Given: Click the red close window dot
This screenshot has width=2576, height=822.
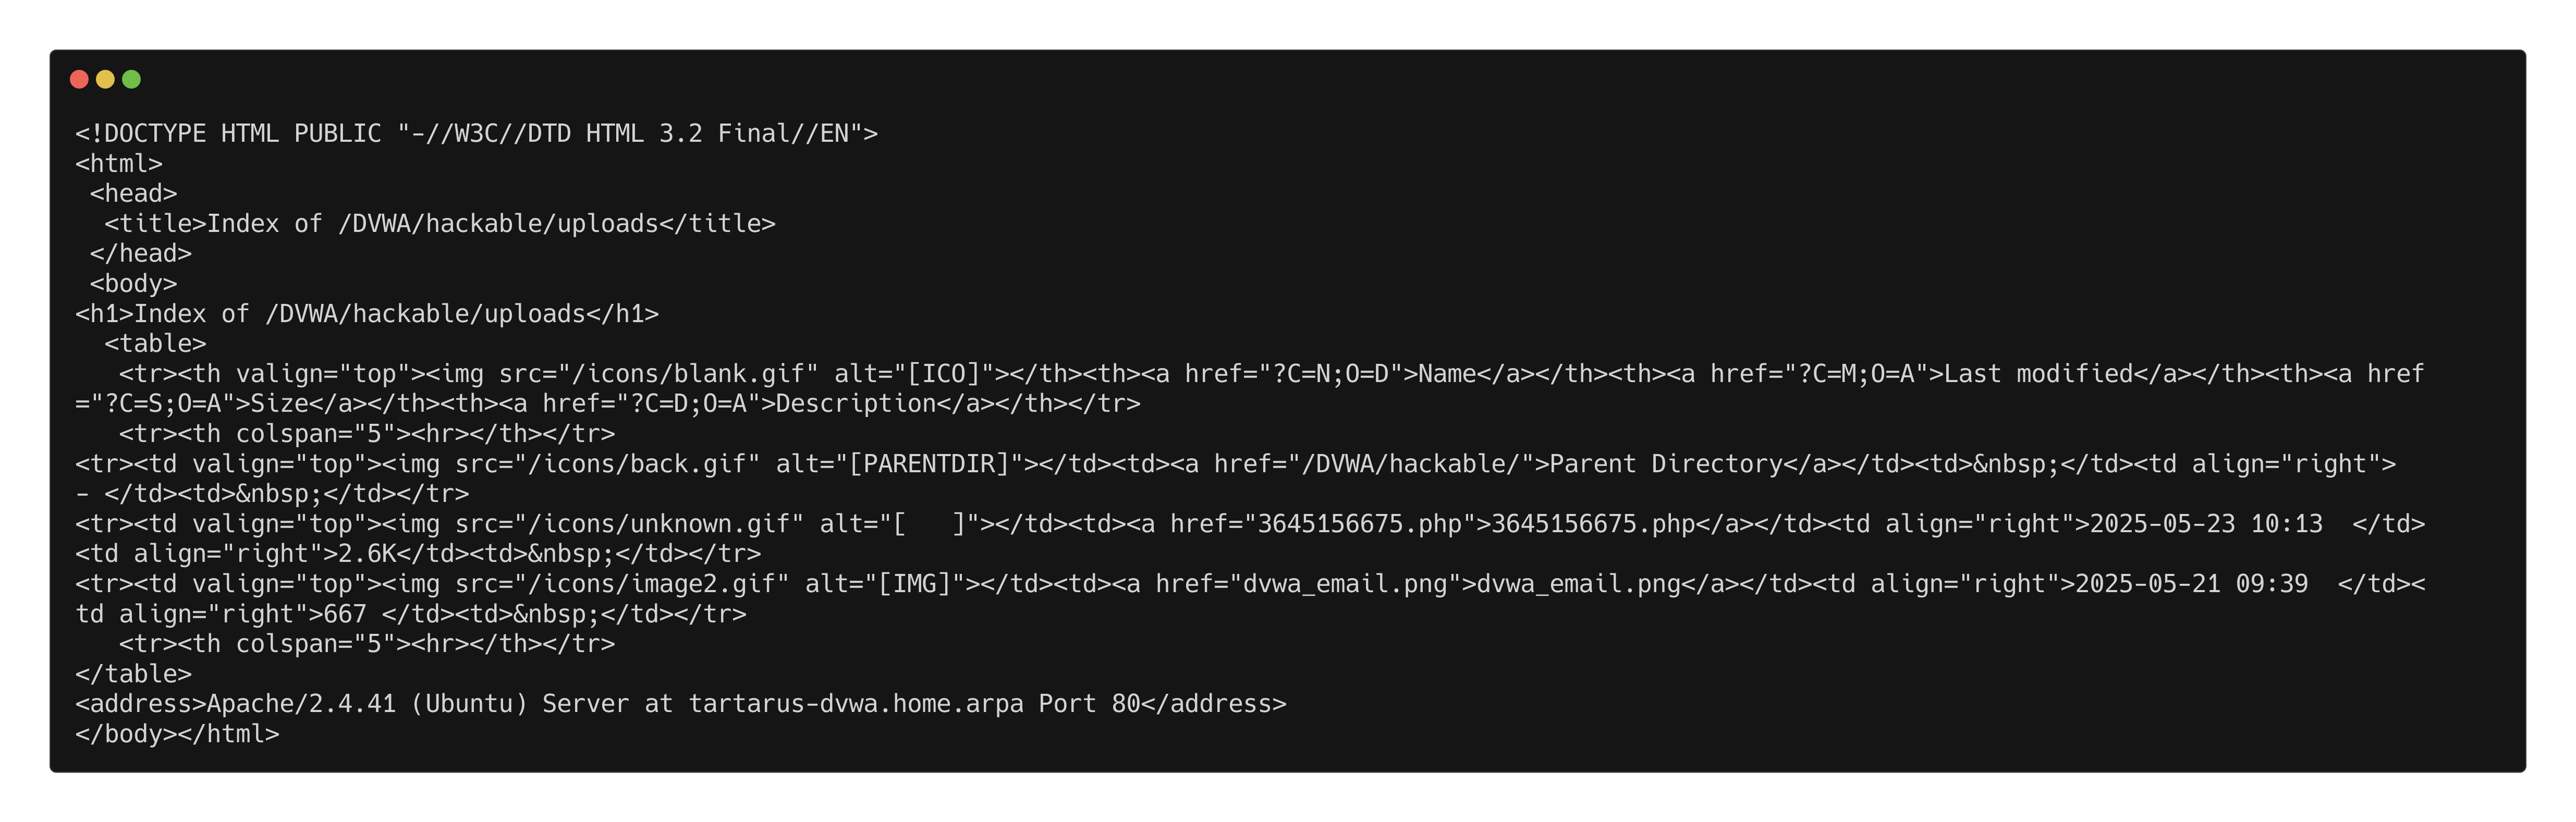Looking at the screenshot, I should (x=79, y=79).
